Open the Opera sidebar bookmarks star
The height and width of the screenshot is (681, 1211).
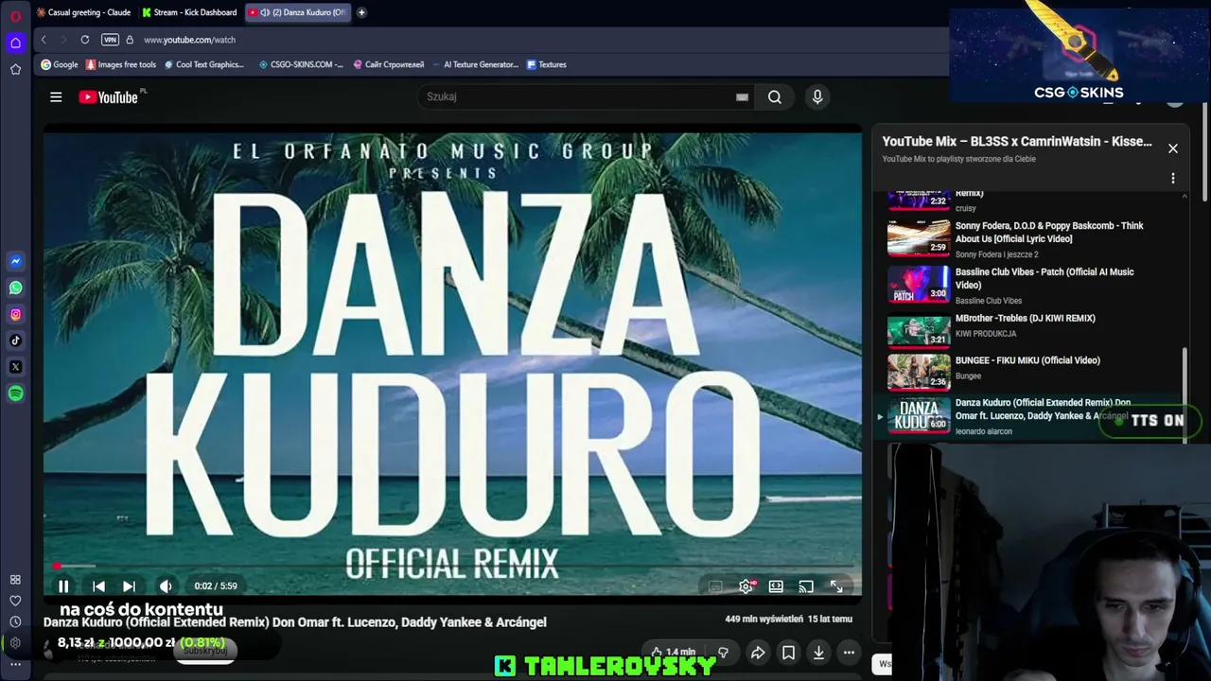(15, 69)
